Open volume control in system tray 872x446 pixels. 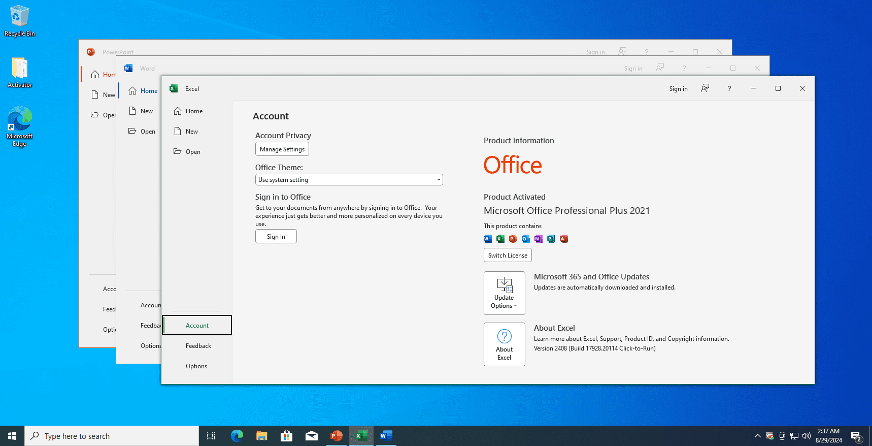pos(807,436)
